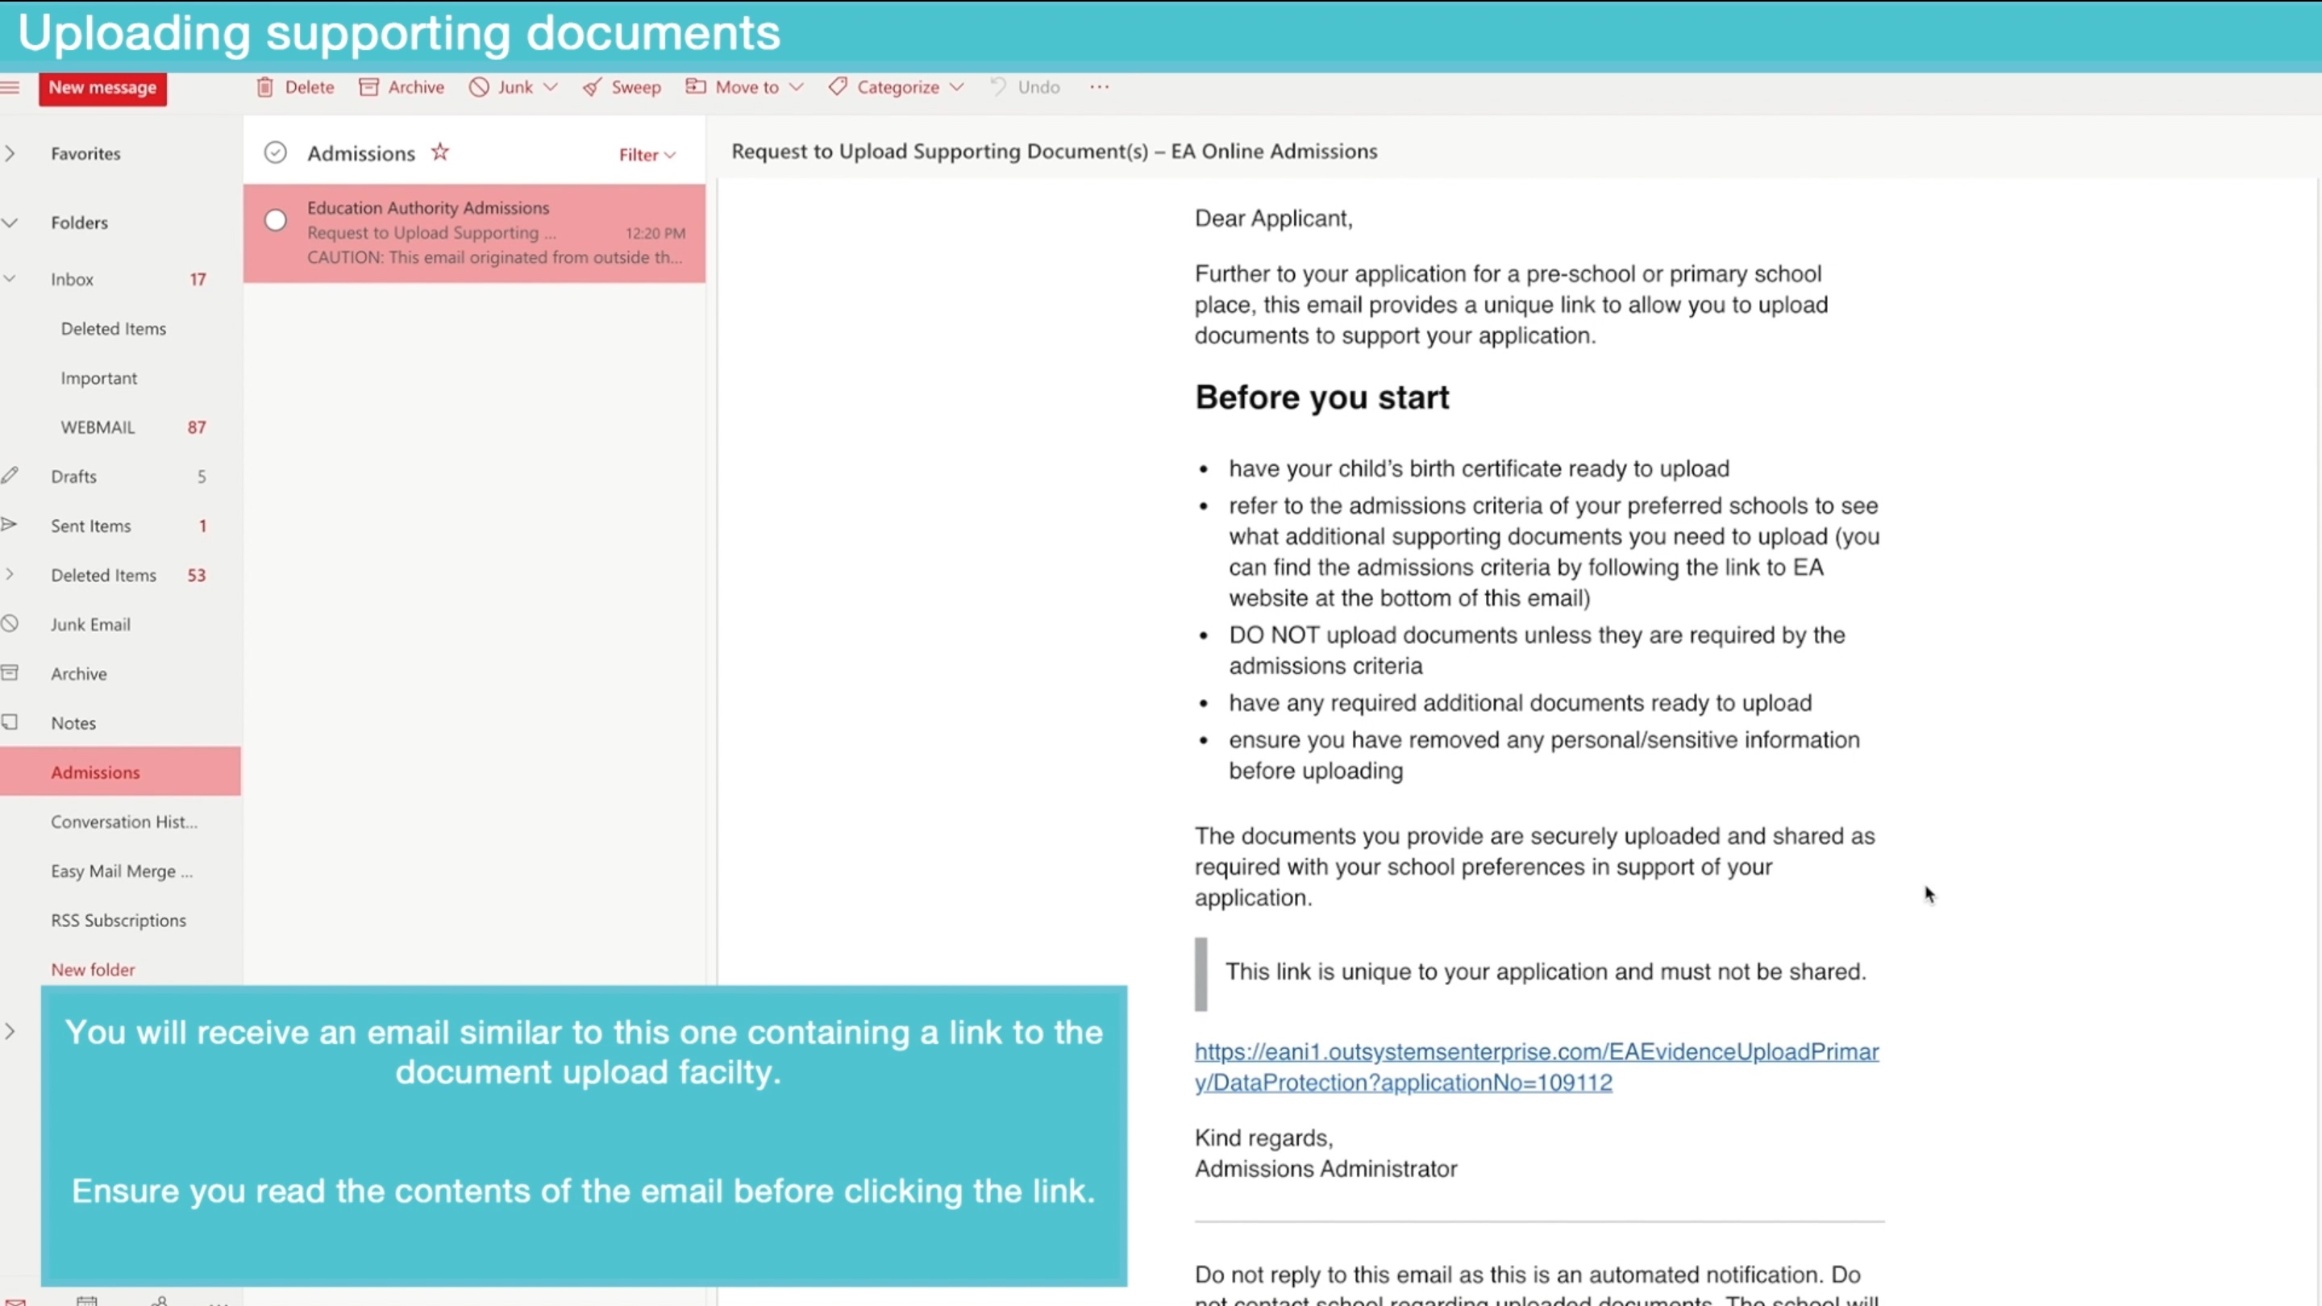Open the People view icon
Screen dimensions: 2322x1306
point(160,1300)
